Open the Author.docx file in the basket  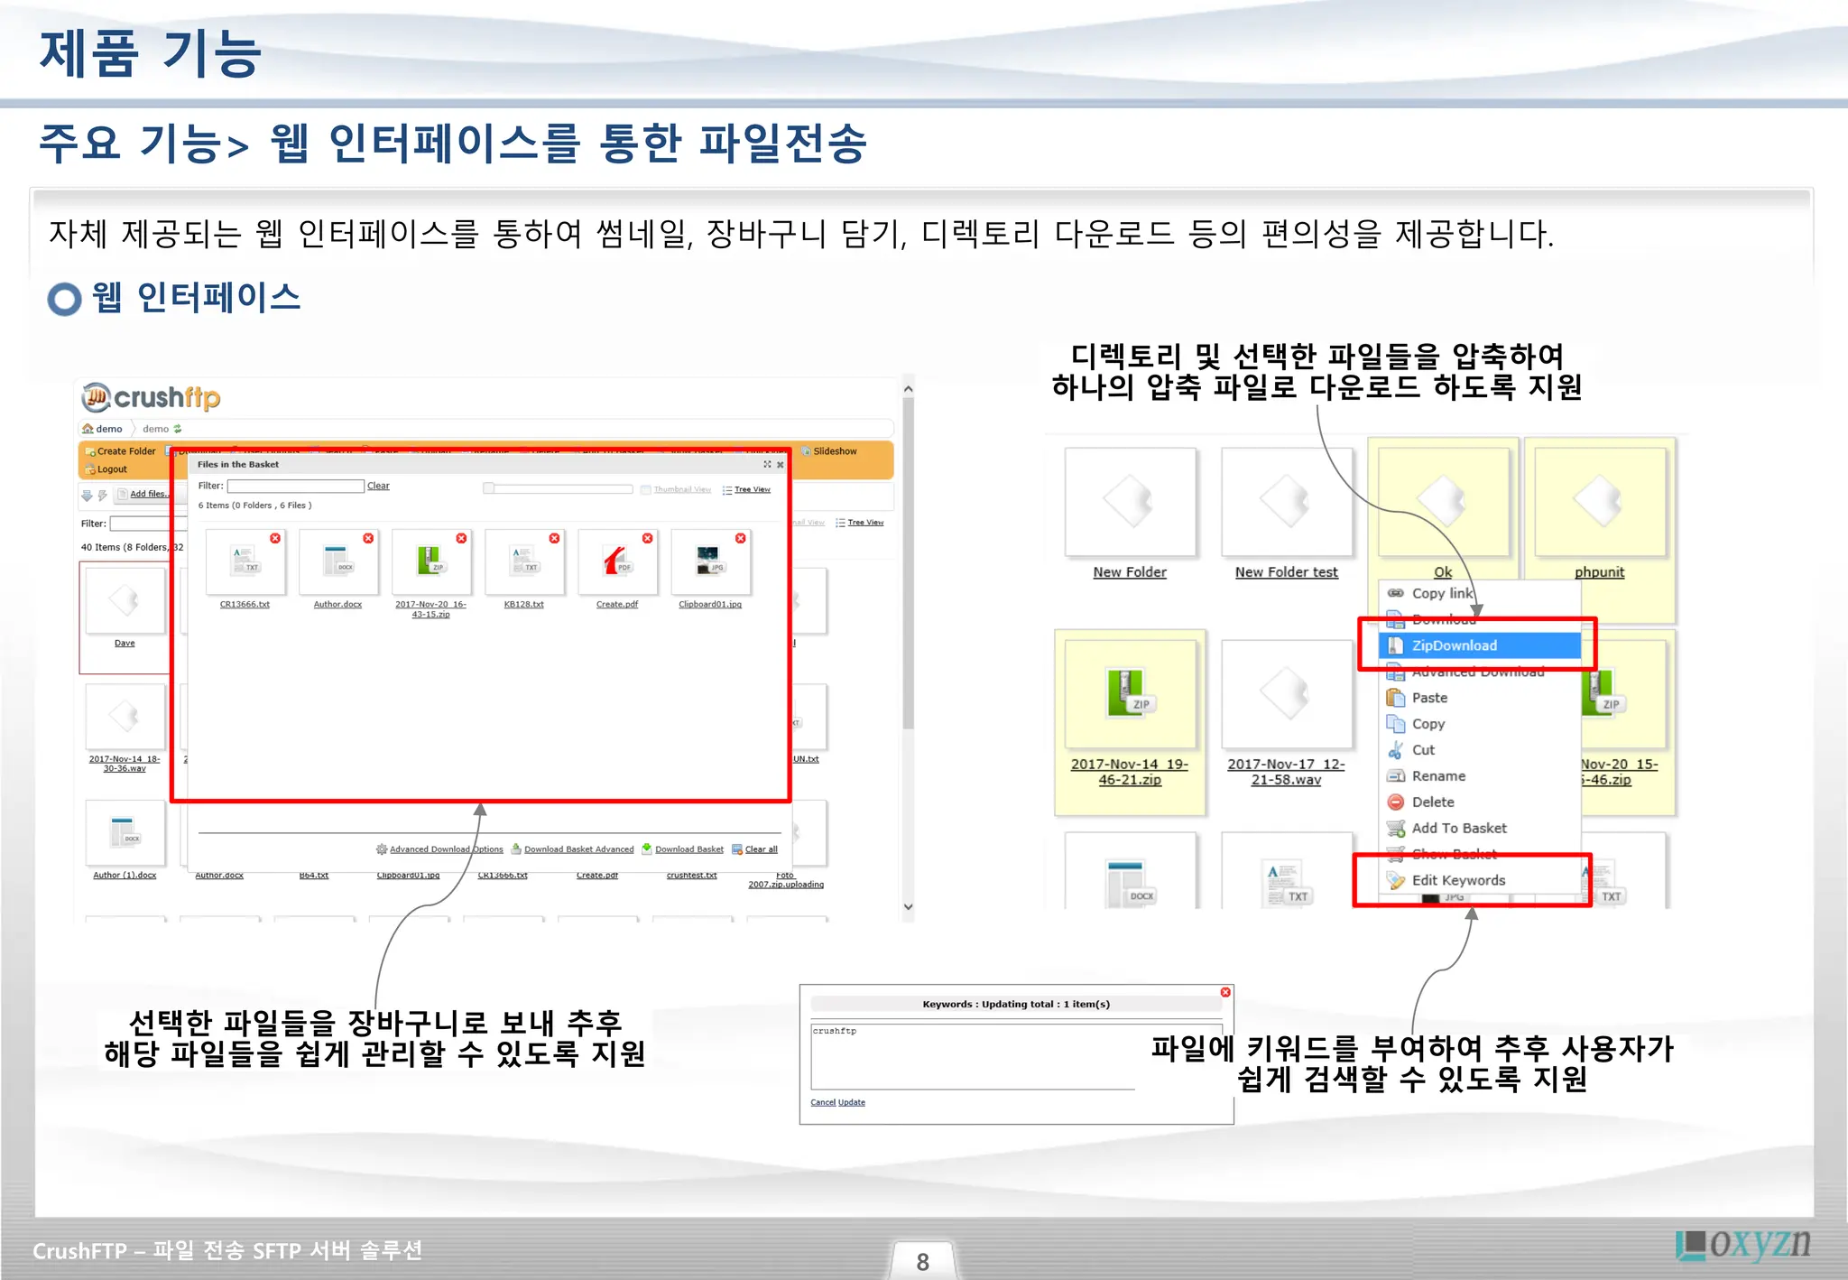tap(337, 604)
